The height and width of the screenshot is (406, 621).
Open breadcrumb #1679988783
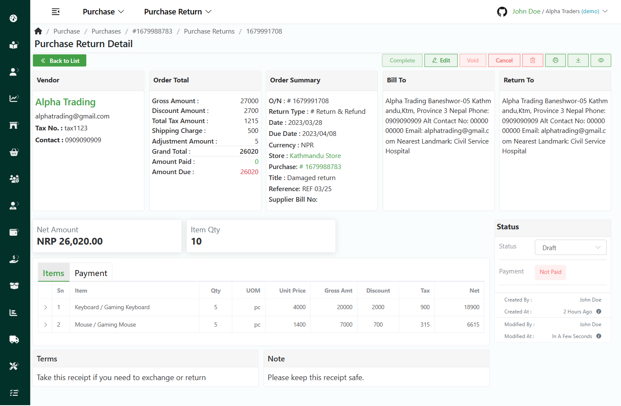point(152,31)
